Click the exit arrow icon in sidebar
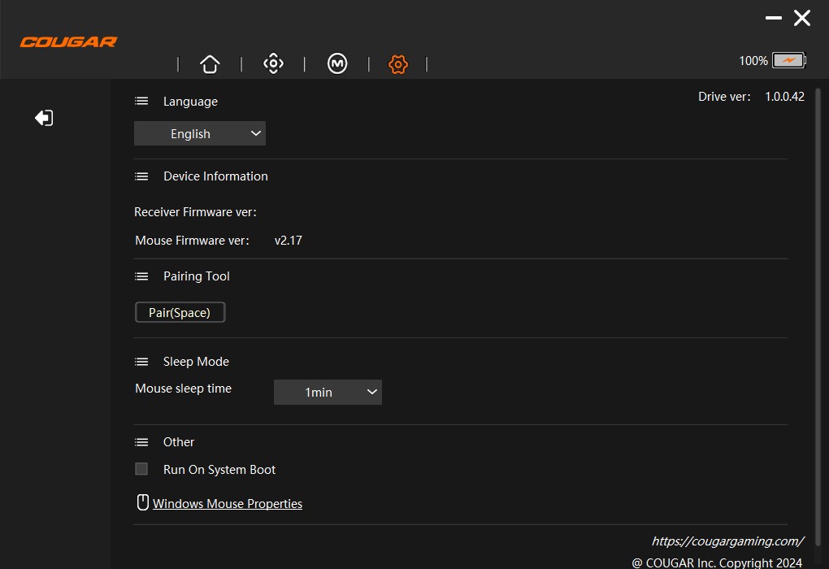This screenshot has width=829, height=569. (44, 118)
